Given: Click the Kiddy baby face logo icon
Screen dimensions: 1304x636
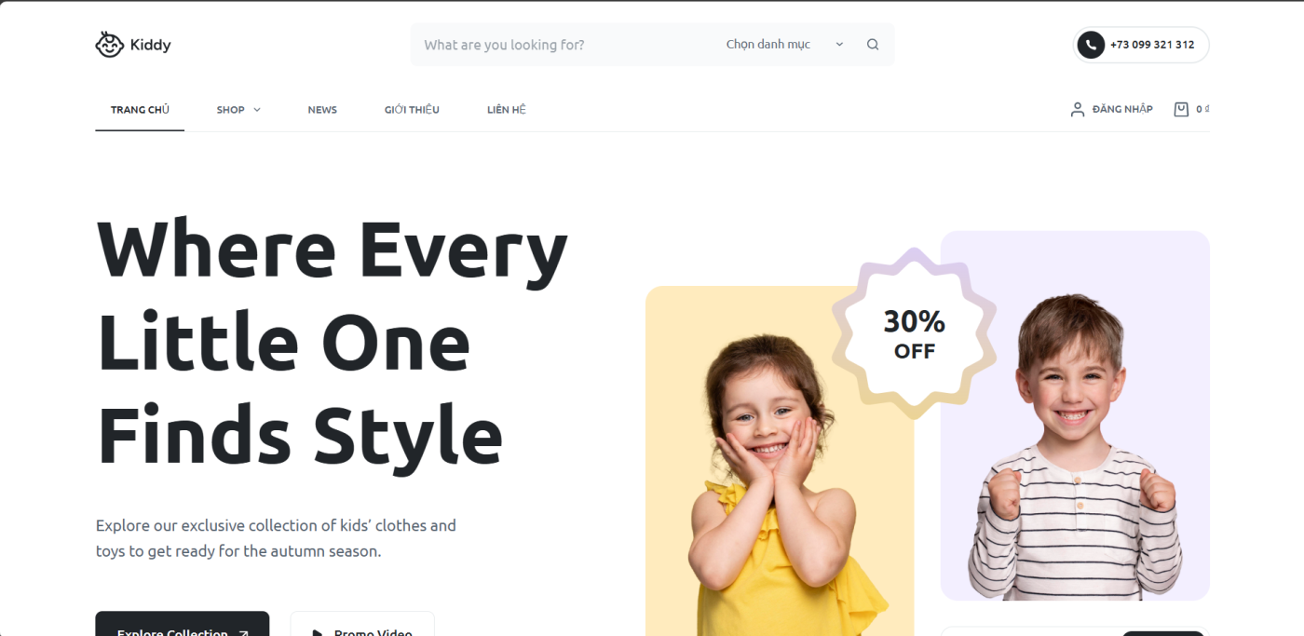Looking at the screenshot, I should tap(109, 44).
